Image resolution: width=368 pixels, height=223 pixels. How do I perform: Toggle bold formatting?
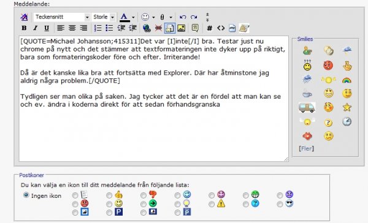[x=24, y=28]
